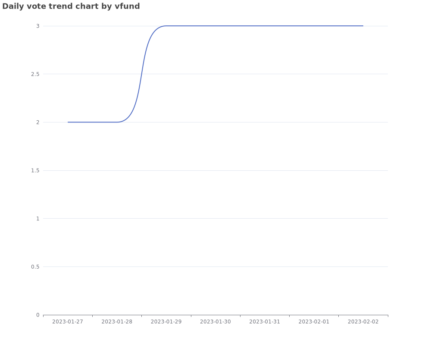Click the 2023-01-31 x-axis label
431x345 pixels.
(x=265, y=322)
